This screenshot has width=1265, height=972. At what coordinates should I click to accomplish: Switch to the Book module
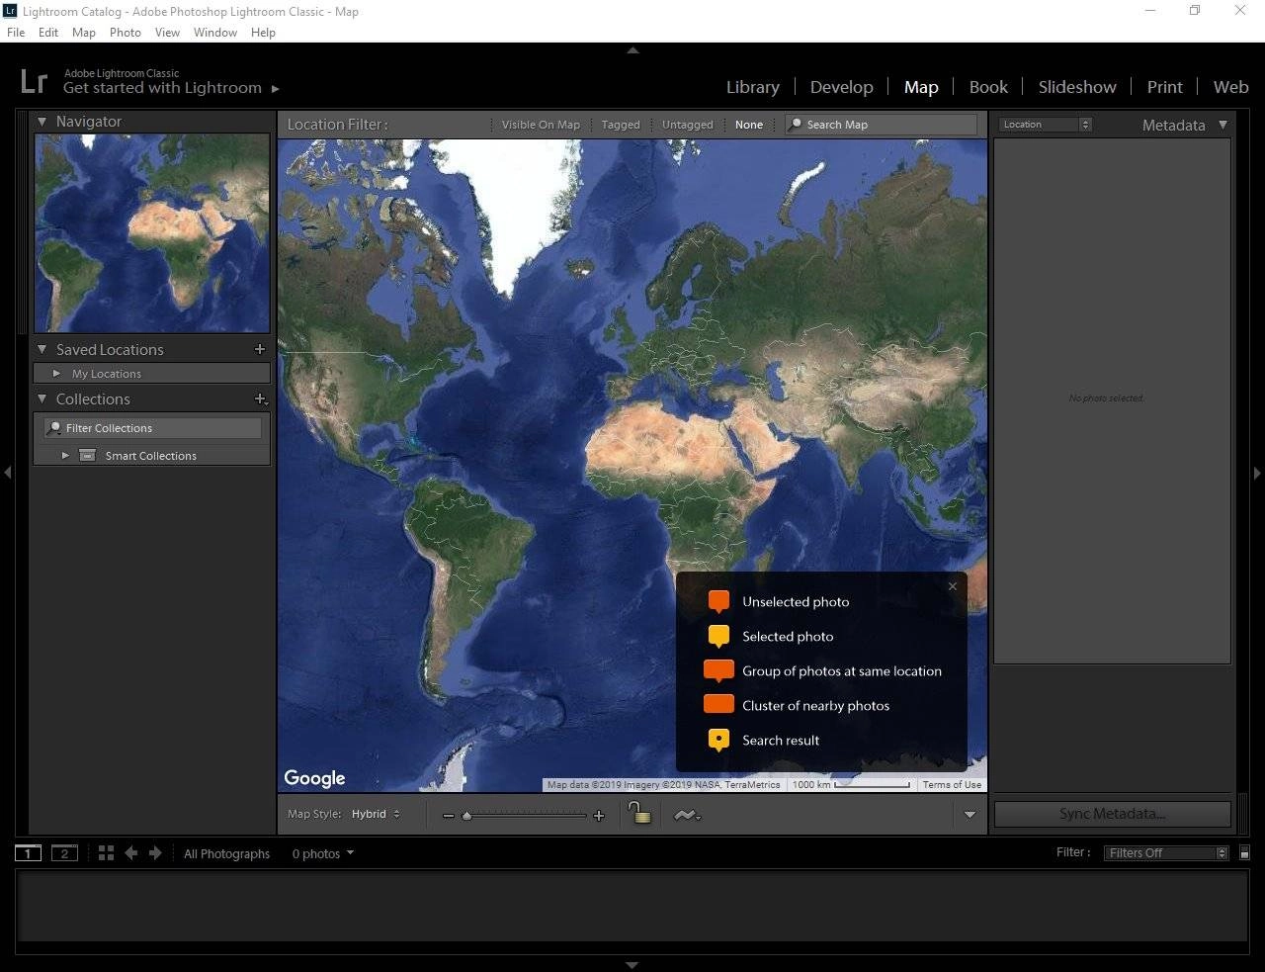pos(988,87)
